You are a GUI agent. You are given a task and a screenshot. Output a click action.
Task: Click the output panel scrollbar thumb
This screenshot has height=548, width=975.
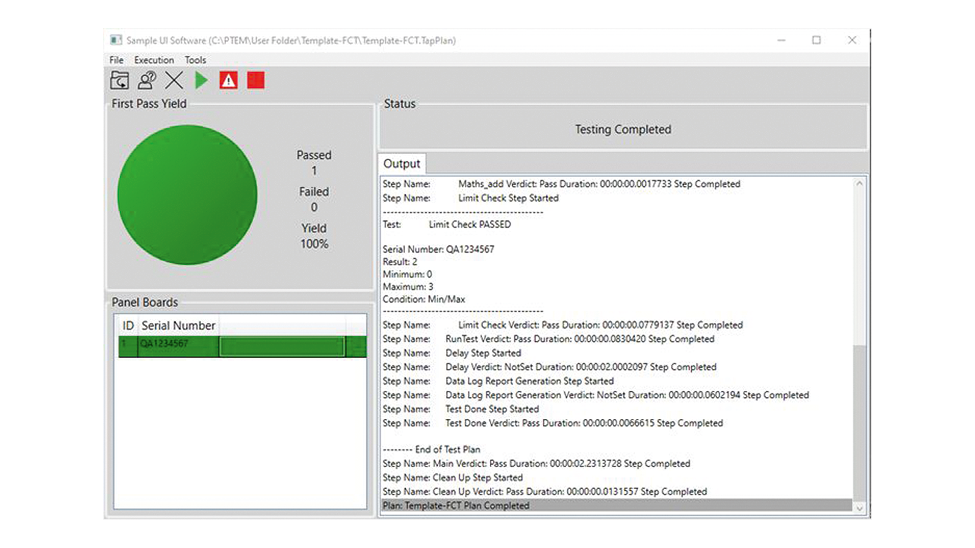coord(859,420)
